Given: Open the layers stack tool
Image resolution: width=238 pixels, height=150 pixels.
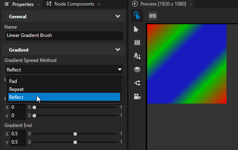Looking at the screenshot, I should tap(137, 69).
